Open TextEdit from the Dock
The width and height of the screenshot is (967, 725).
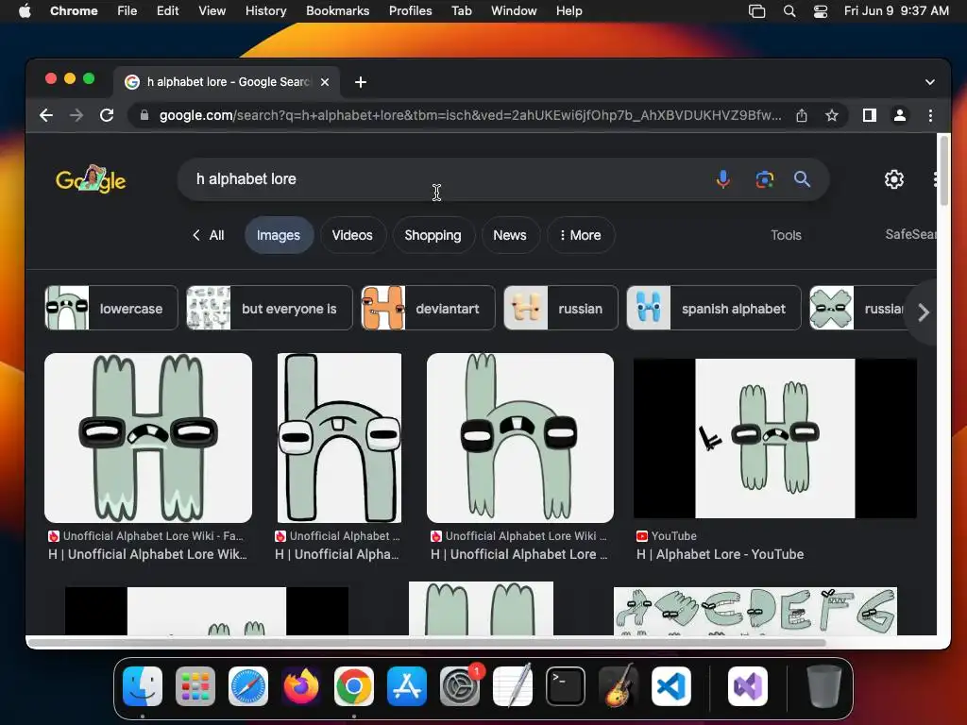(513, 686)
